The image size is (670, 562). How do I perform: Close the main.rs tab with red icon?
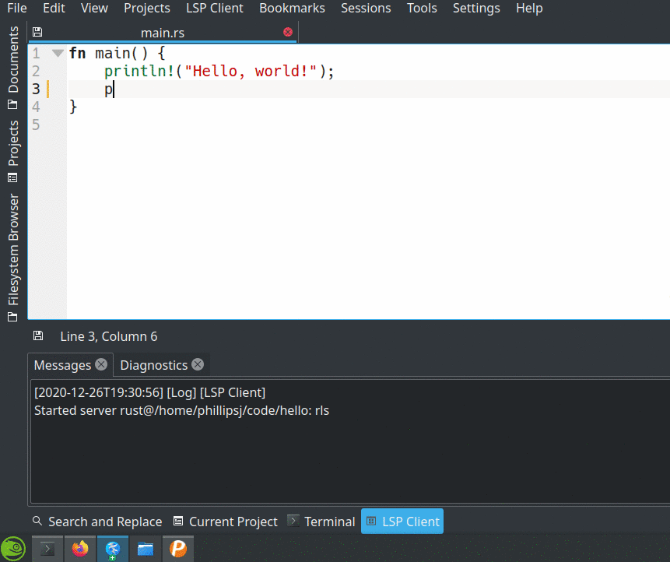(288, 32)
